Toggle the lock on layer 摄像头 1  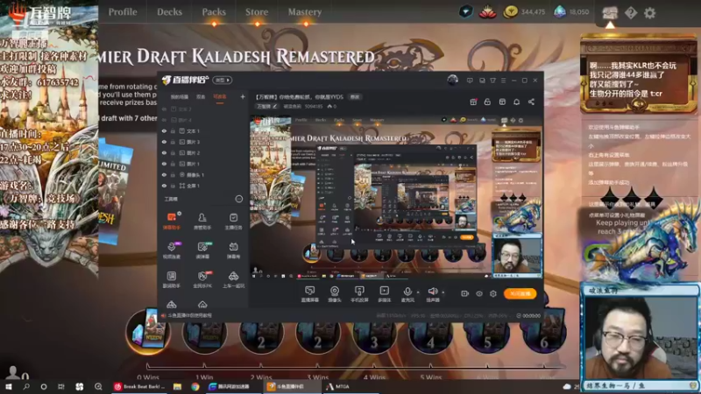pyautogui.click(x=173, y=174)
